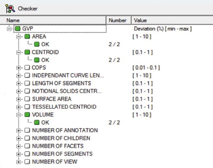213x168 pixels.
Task: Click green status box beside GVP
Action: [18, 29]
